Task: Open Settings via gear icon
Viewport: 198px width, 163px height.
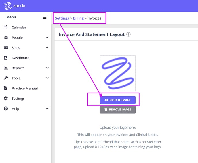Action: coord(6,98)
